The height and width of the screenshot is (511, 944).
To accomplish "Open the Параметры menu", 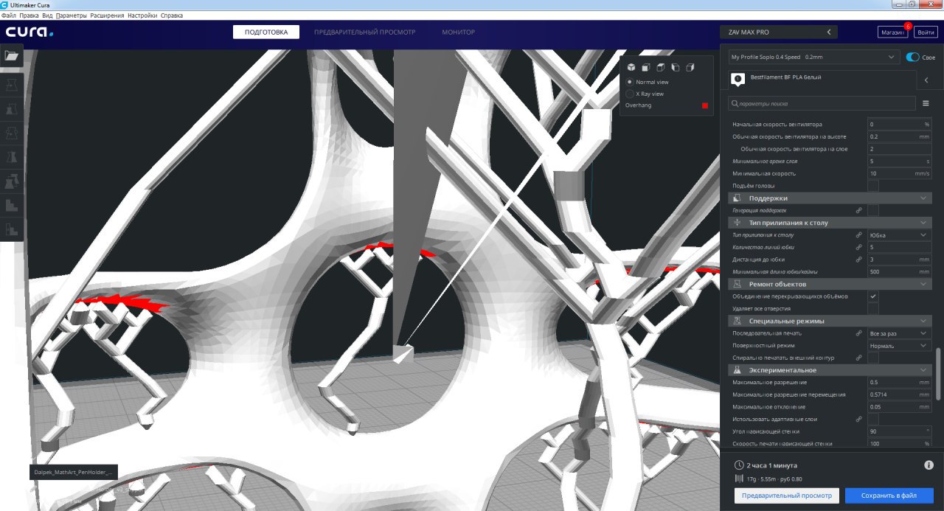I will click(x=71, y=15).
